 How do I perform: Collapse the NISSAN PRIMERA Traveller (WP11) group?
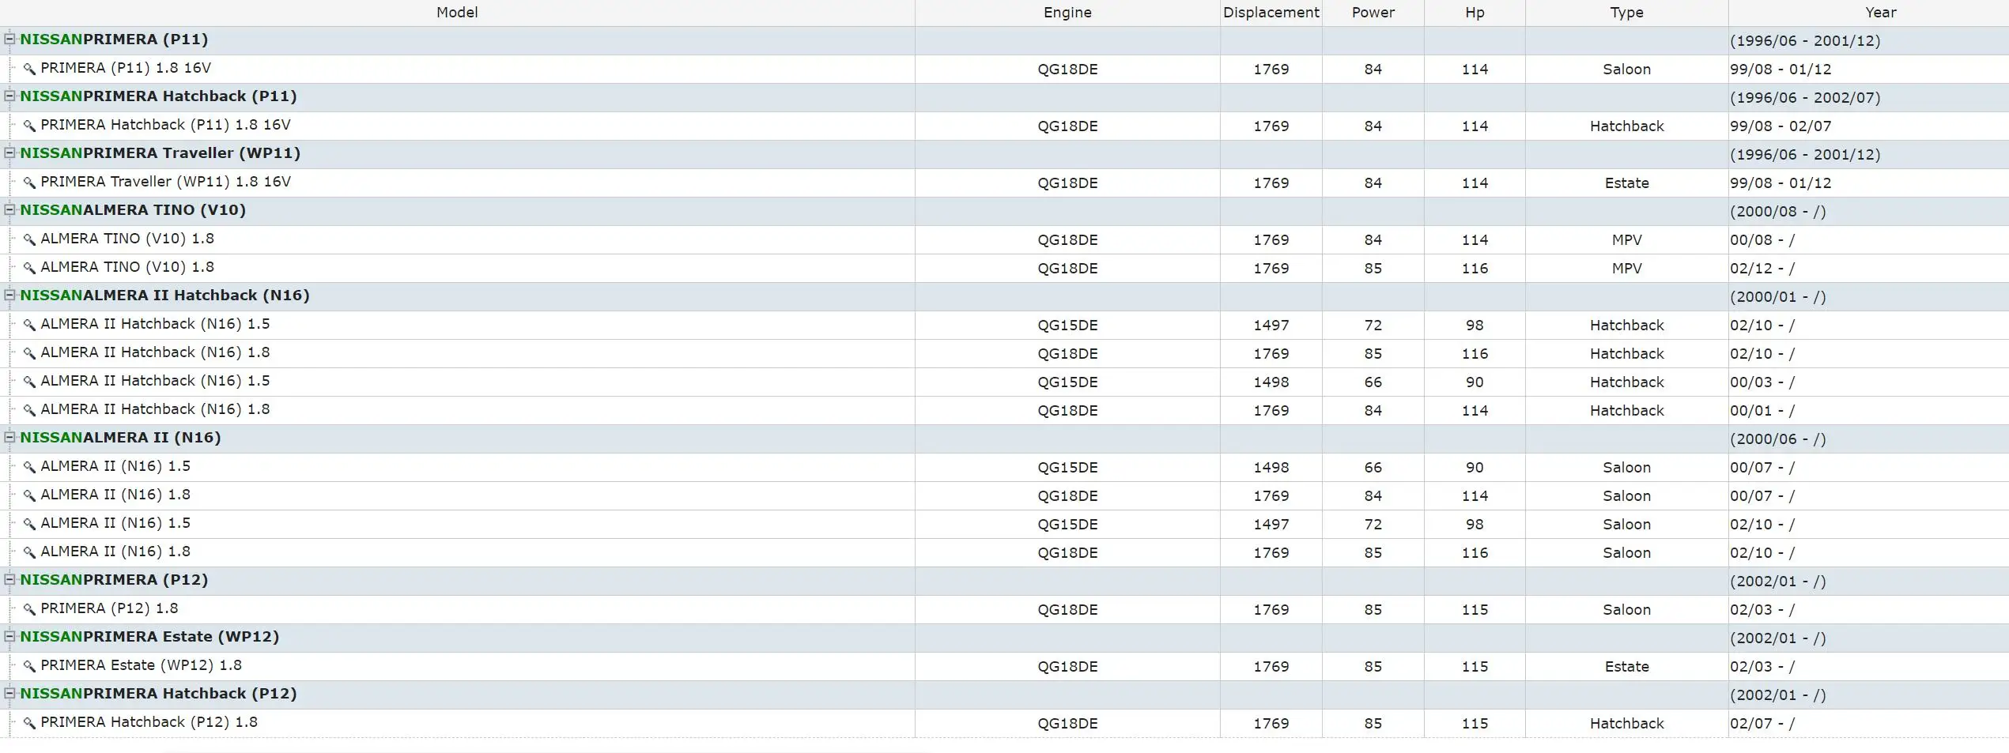pyautogui.click(x=9, y=152)
